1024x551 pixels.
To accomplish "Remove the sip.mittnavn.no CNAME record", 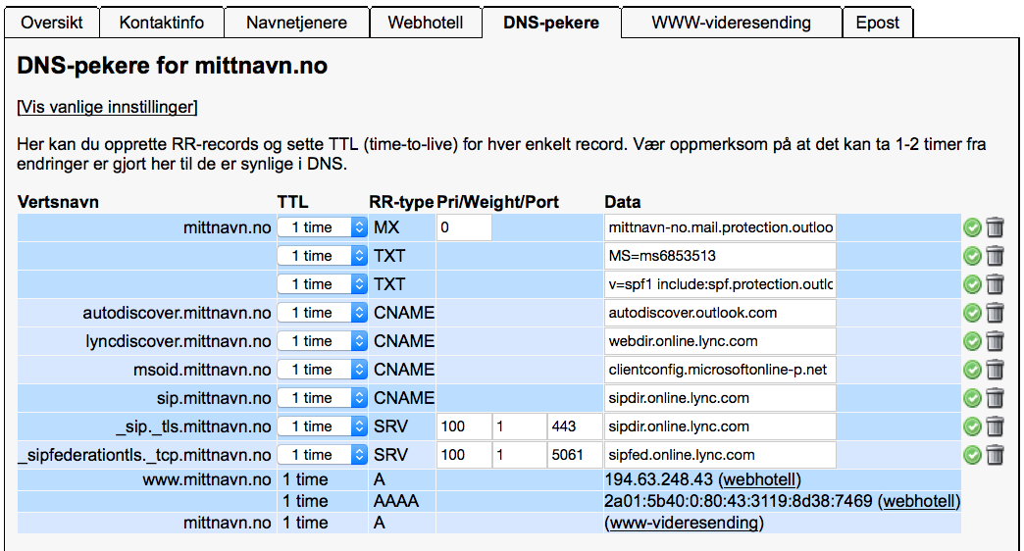I will click(995, 398).
